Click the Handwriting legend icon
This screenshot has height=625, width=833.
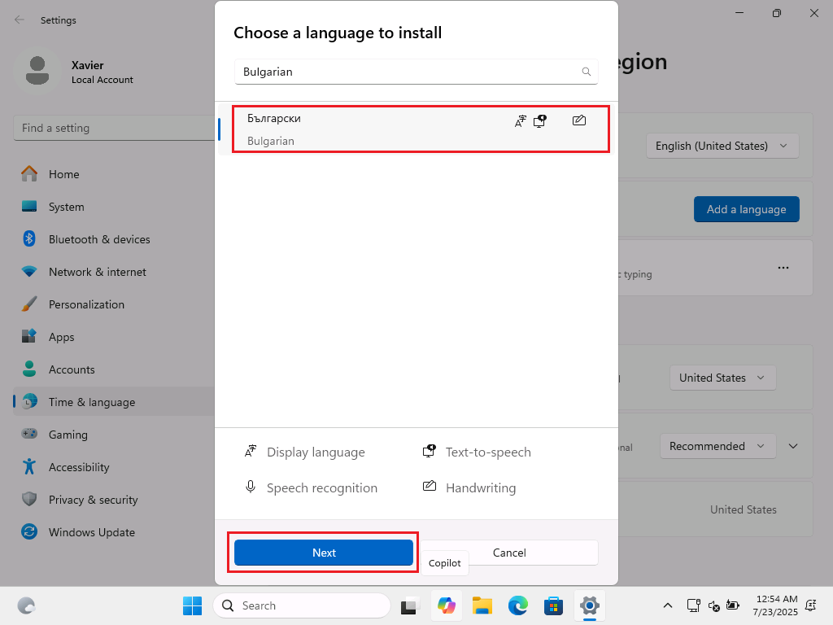430,486
